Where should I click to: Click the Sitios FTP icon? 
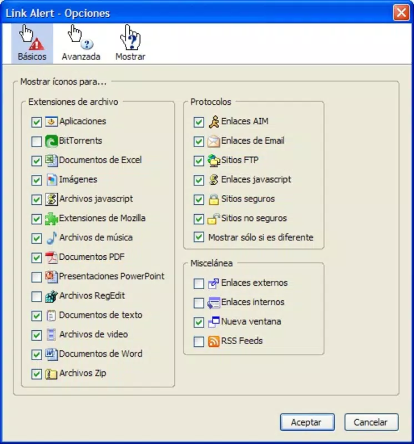coord(214,160)
